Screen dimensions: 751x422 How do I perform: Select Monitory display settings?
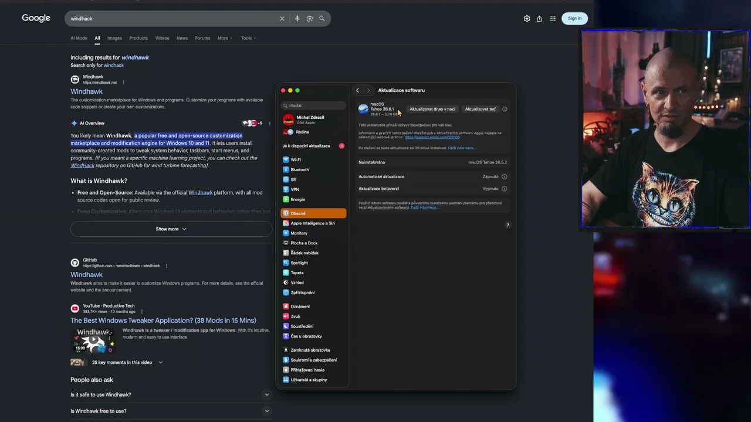pos(313,233)
